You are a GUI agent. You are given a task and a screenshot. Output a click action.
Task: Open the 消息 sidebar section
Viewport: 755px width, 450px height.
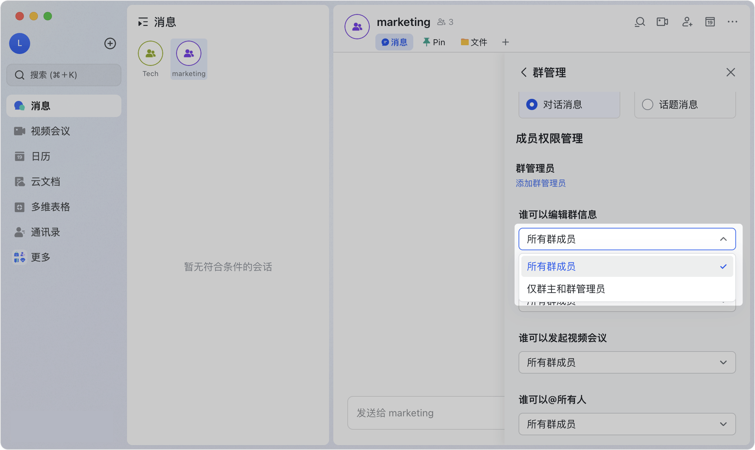[64, 105]
